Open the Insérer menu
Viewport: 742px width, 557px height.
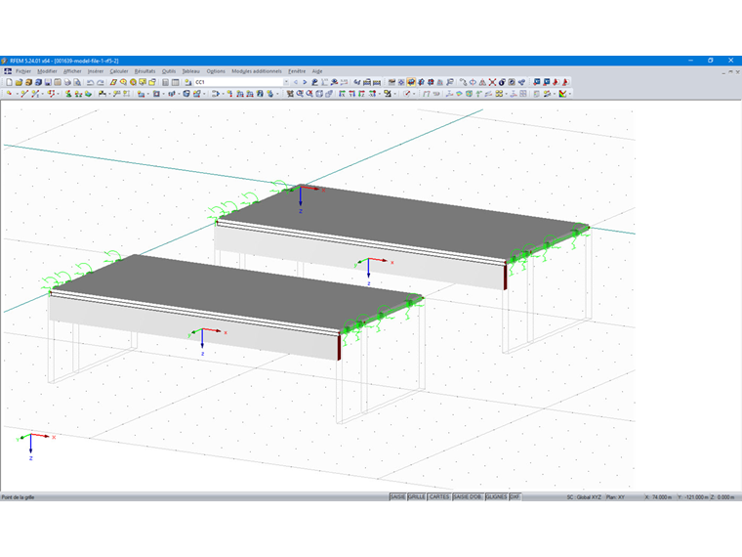pos(96,71)
